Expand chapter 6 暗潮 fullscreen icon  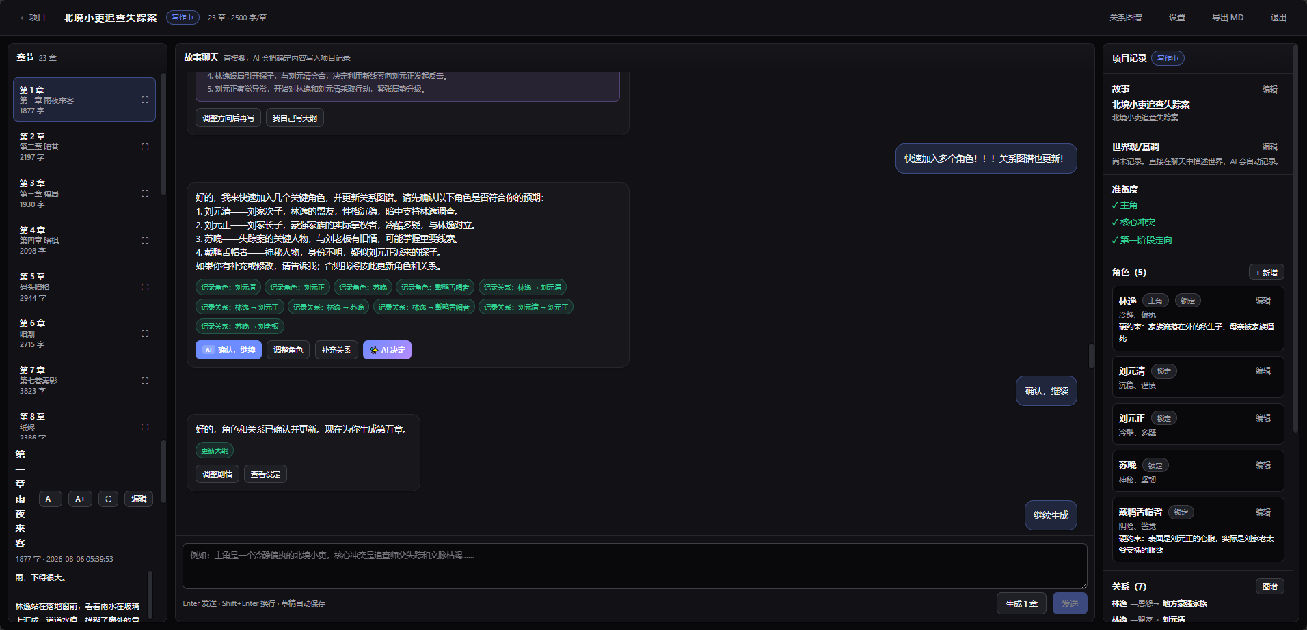pyautogui.click(x=145, y=333)
